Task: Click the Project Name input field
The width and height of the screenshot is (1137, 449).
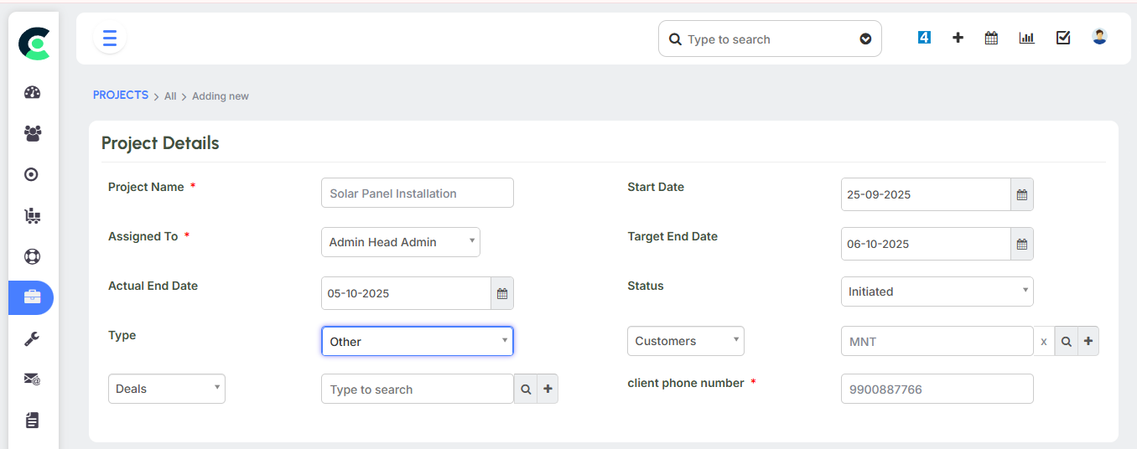Action: (417, 193)
